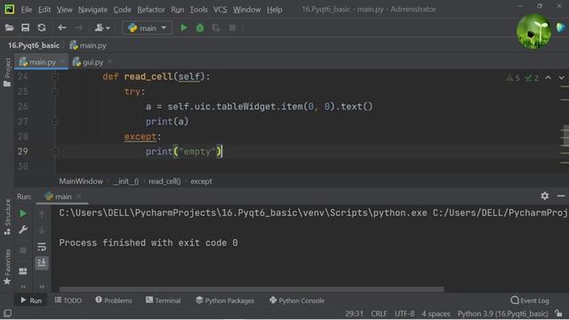Navigate forward with the right arrow
Image resolution: width=569 pixels, height=320 pixels.
(x=79, y=28)
